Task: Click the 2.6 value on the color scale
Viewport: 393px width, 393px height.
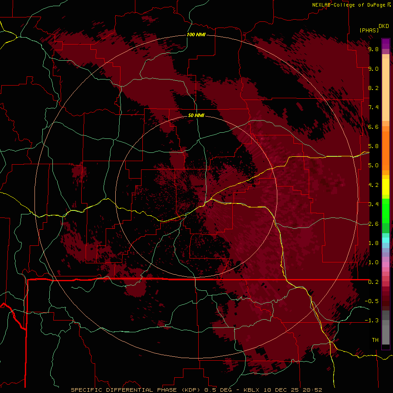Action: point(373,224)
